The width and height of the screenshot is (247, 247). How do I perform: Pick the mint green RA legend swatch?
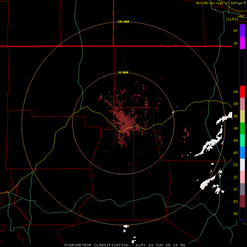point(242,141)
